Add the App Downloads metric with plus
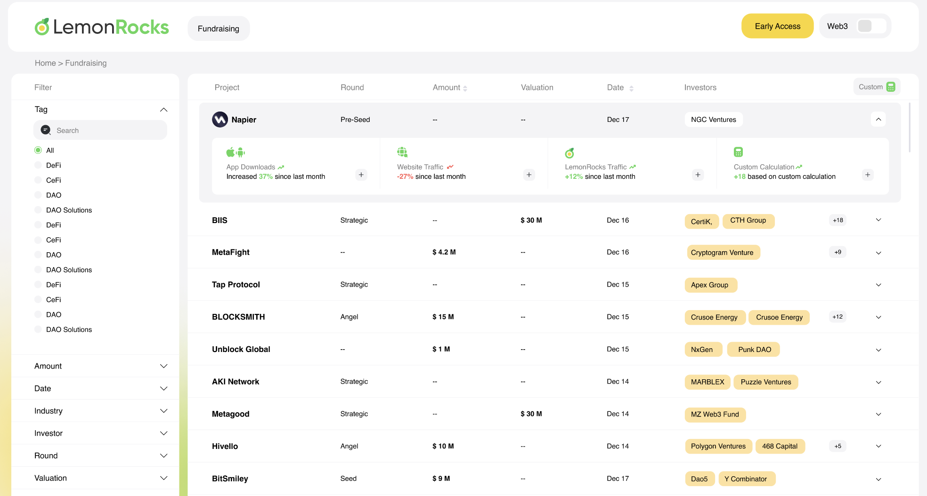 point(361,175)
